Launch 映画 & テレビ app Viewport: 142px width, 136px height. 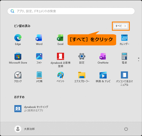103,75
